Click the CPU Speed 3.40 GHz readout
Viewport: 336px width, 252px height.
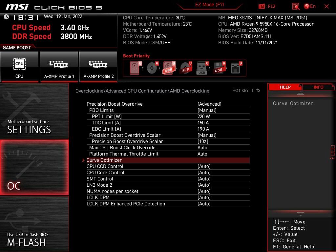coord(51,28)
